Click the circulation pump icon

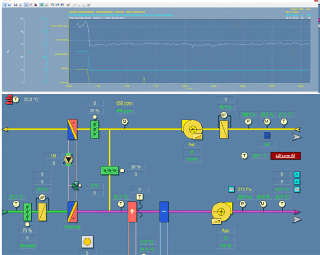click(x=67, y=159)
